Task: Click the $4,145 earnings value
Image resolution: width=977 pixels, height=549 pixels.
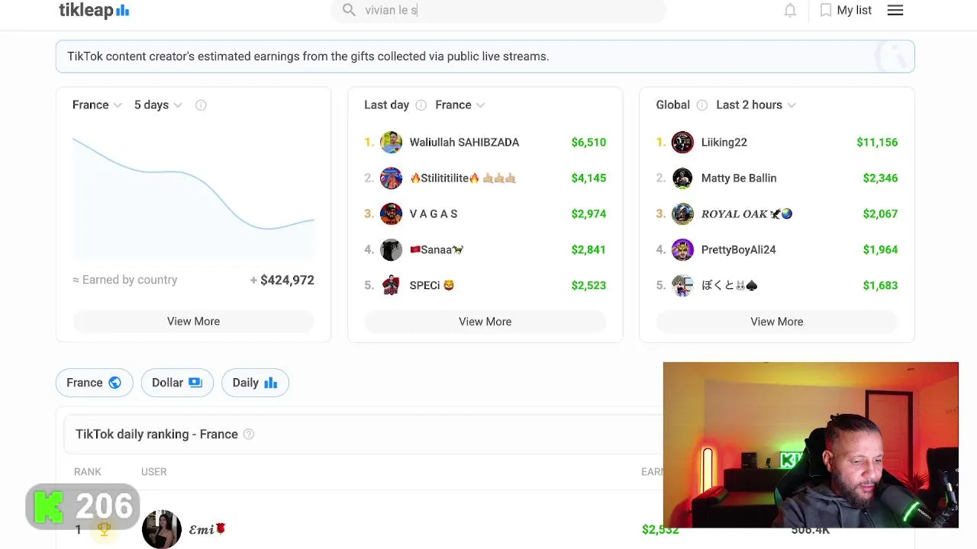Action: (588, 178)
